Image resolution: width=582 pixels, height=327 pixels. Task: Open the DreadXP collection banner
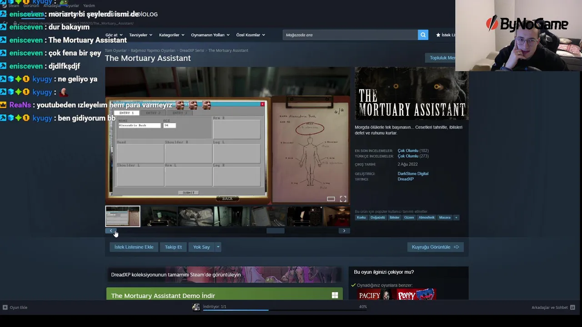pos(225,275)
